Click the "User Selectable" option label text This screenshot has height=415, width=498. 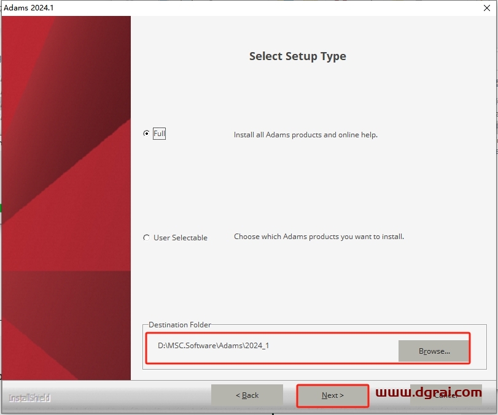pos(181,238)
